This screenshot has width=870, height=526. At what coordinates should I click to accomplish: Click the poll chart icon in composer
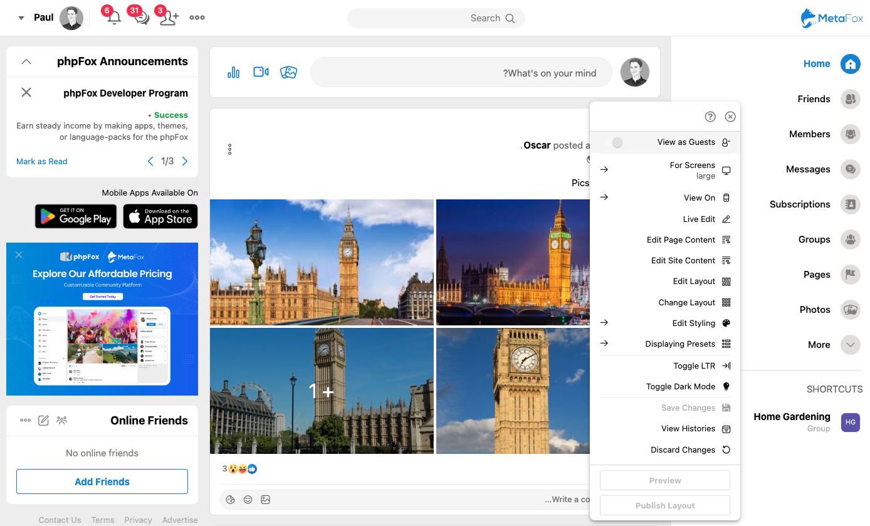pyautogui.click(x=233, y=73)
